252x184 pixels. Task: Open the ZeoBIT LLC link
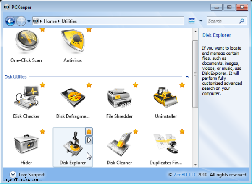pos(185,175)
